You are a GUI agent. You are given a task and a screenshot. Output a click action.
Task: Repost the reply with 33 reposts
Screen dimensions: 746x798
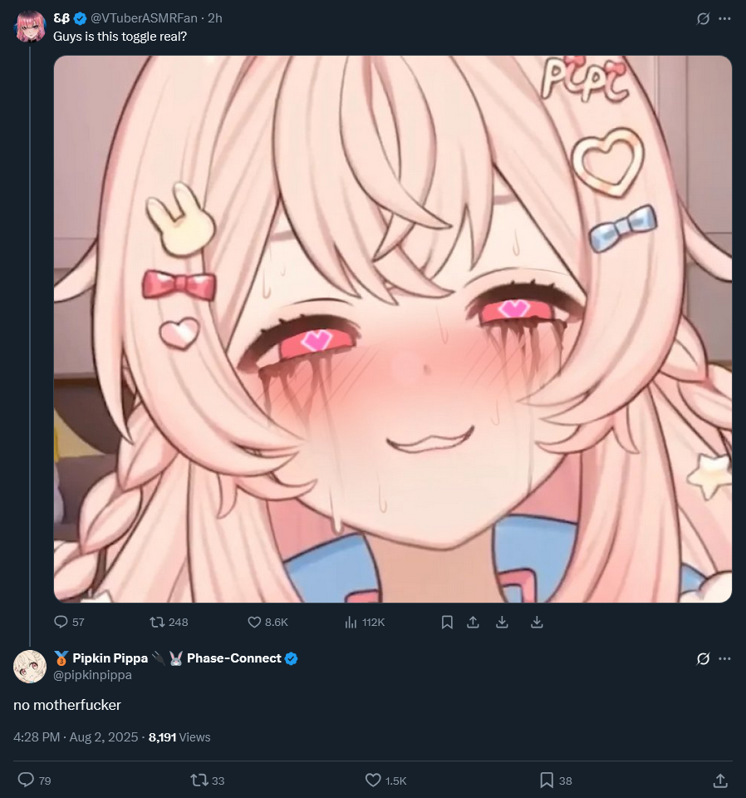click(x=208, y=781)
